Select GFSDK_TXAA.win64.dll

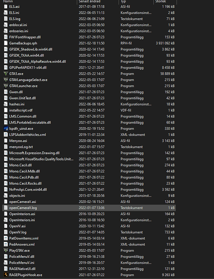click(26, 55)
